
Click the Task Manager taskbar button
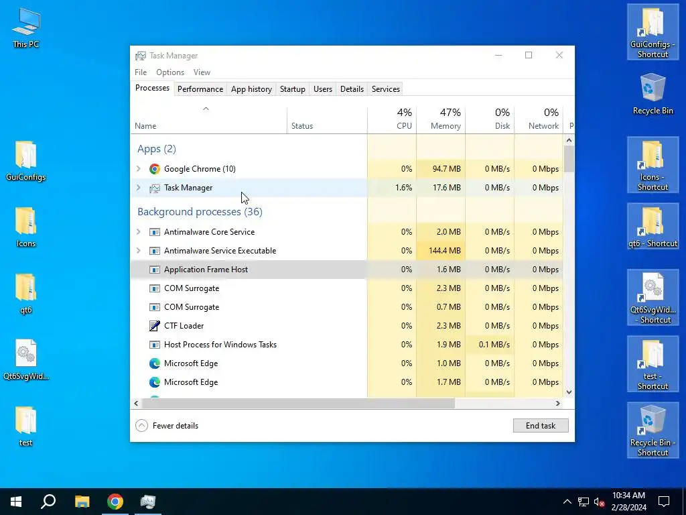coord(148,502)
